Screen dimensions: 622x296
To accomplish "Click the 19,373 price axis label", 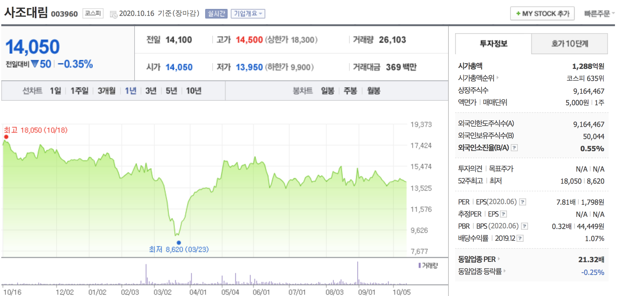I will (x=421, y=124).
